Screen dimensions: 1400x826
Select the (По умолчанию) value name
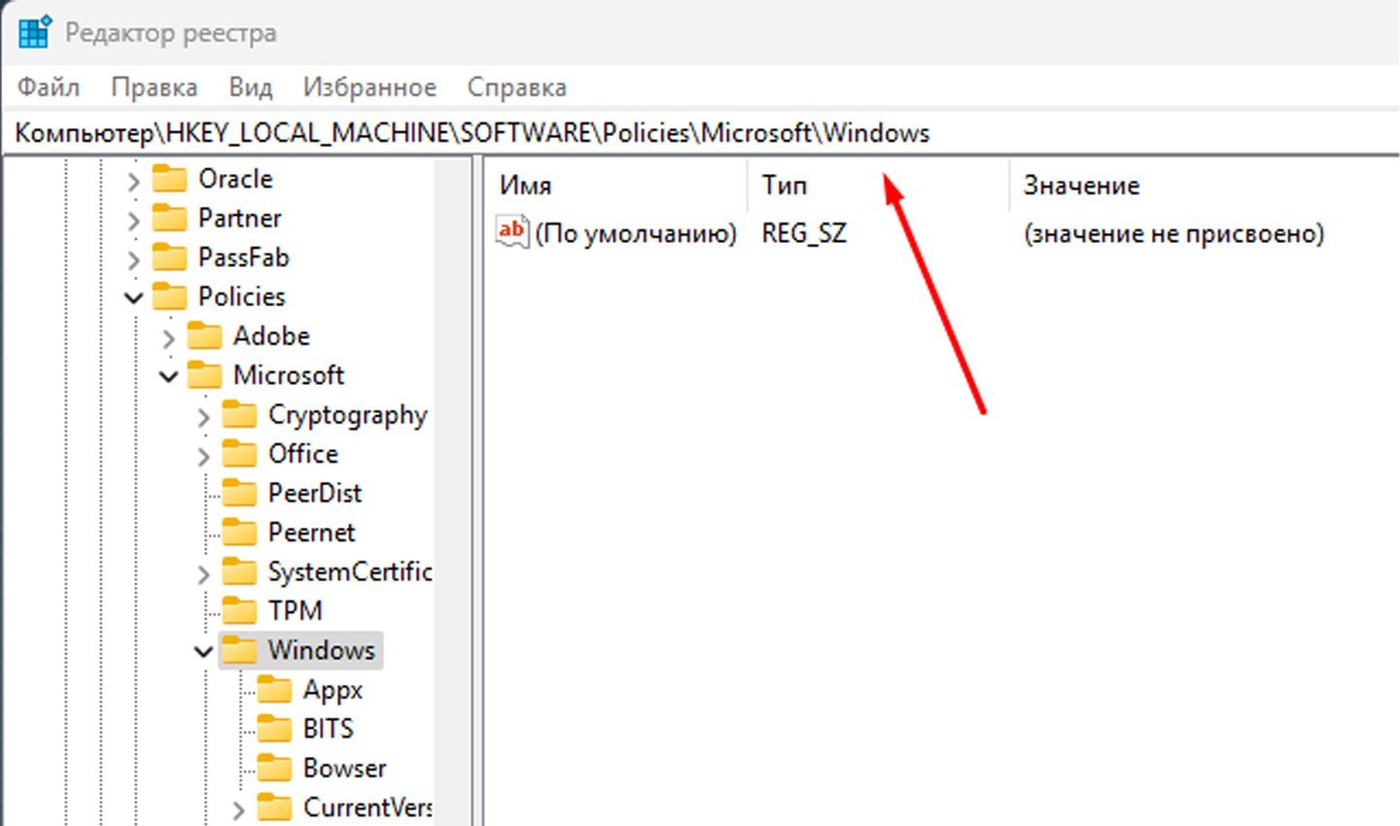pyautogui.click(x=636, y=234)
